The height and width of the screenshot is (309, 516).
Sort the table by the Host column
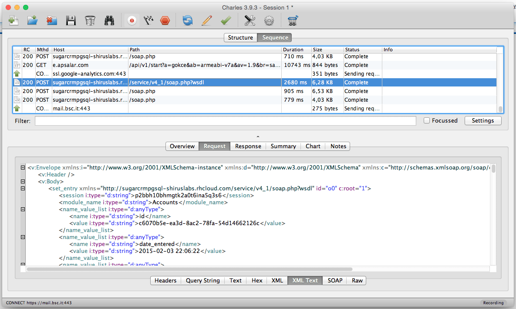pyautogui.click(x=90, y=50)
